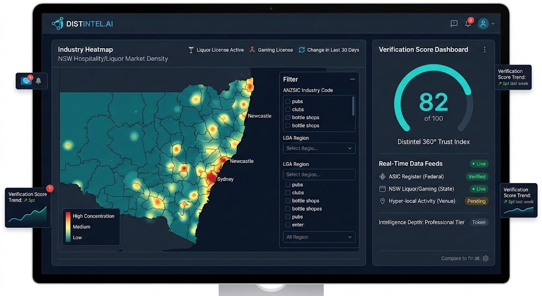Screen dimensions: 542x296
Task: Click the Industry Heatmap panel title
Action: pos(85,49)
